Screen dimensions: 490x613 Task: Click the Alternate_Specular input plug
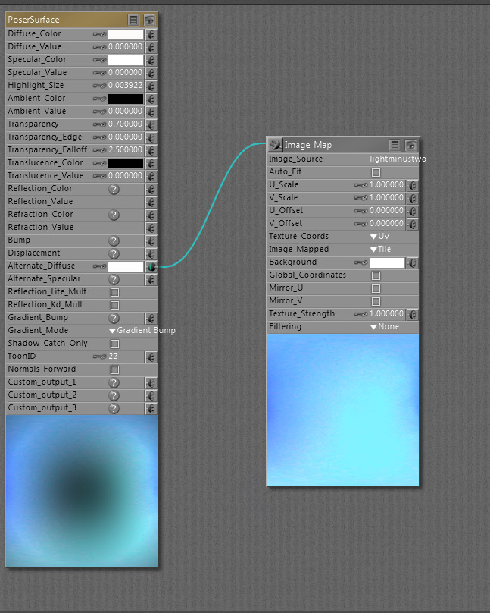(151, 279)
